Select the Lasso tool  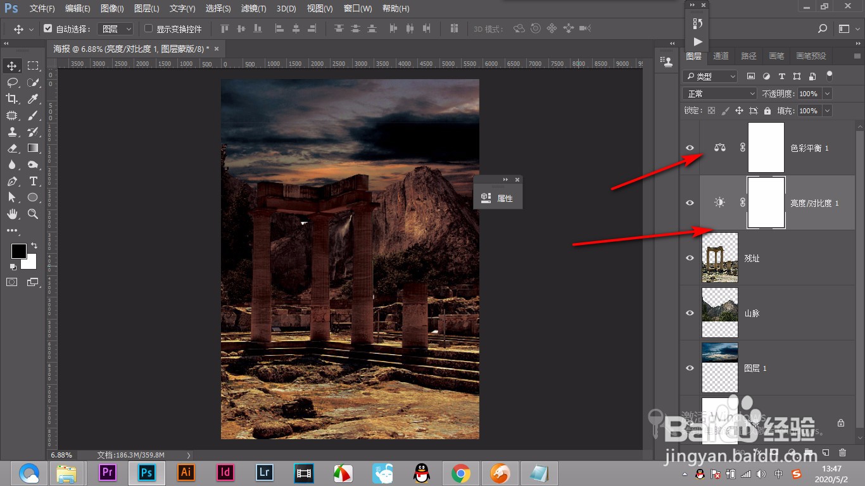[x=12, y=82]
